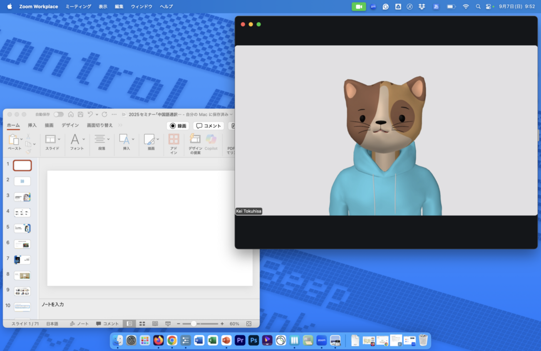The image size is (541, 351).
Task: Click the Home icon in PowerPoint title bar
Action: click(71, 114)
